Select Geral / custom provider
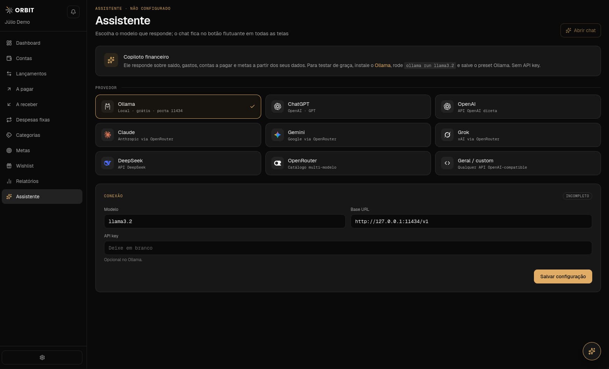The width and height of the screenshot is (609, 369). point(518,163)
